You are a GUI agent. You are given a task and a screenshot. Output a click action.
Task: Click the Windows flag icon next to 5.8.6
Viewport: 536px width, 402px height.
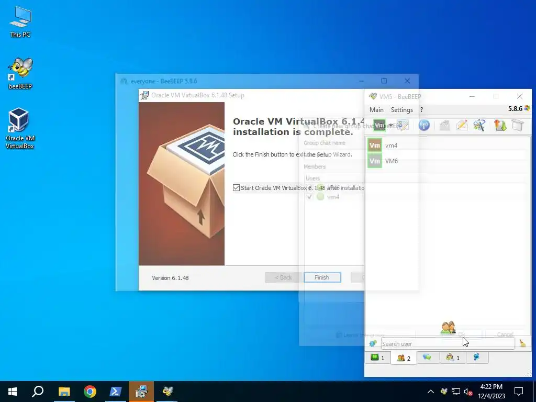coord(527,108)
